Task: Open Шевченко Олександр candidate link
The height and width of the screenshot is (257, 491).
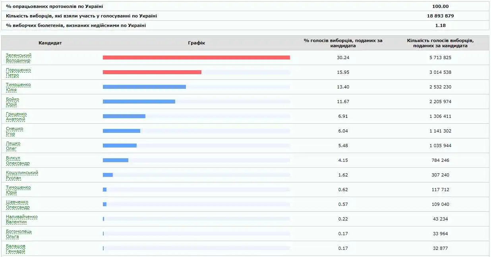Action: point(17,205)
